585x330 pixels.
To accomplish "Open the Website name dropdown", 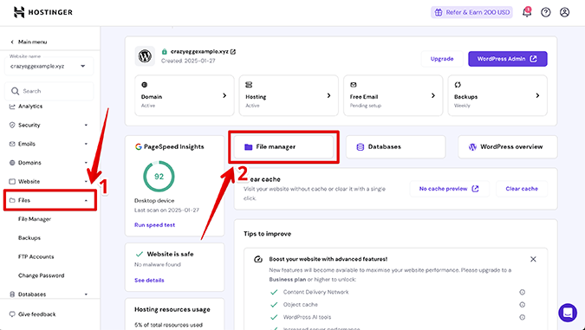I will (49, 66).
